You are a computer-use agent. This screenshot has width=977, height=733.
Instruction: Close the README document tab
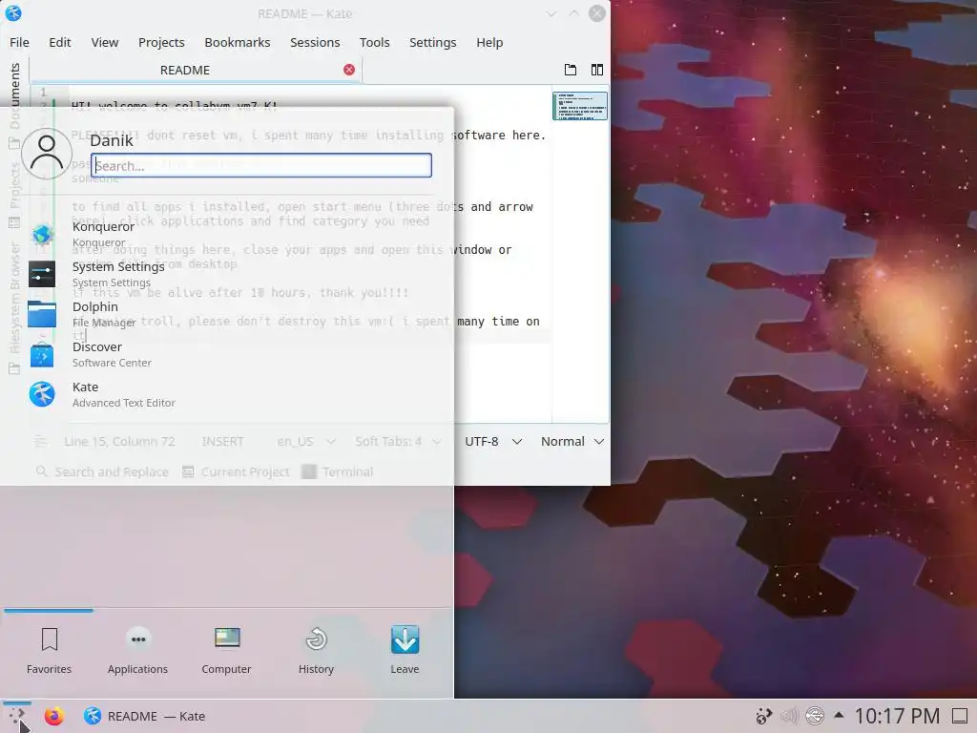[x=349, y=70]
